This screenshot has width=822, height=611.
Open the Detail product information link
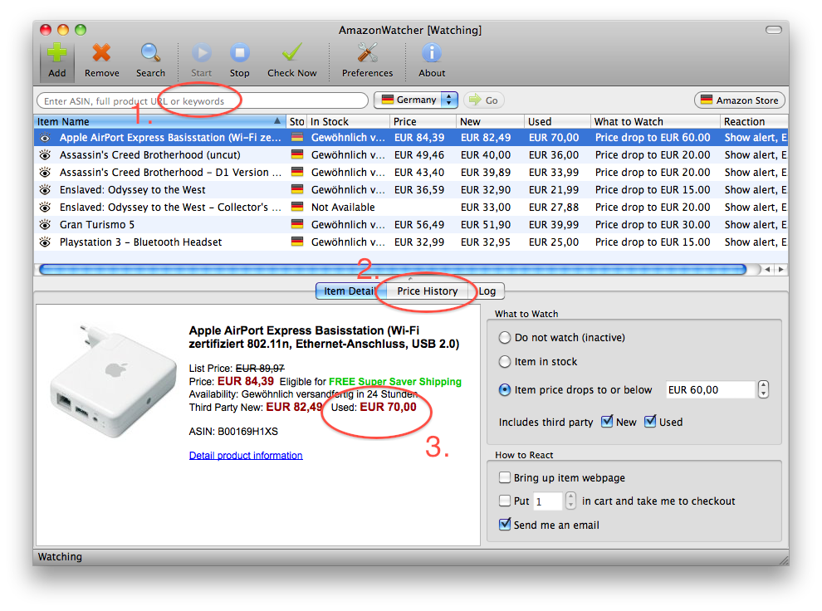point(246,456)
